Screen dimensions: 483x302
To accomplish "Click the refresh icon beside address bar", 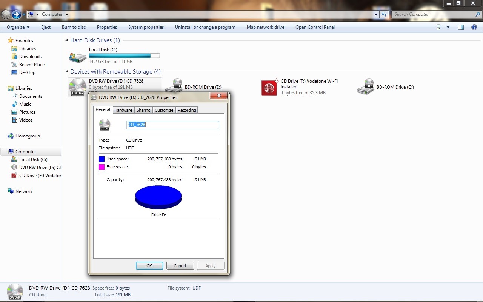I will tap(384, 14).
